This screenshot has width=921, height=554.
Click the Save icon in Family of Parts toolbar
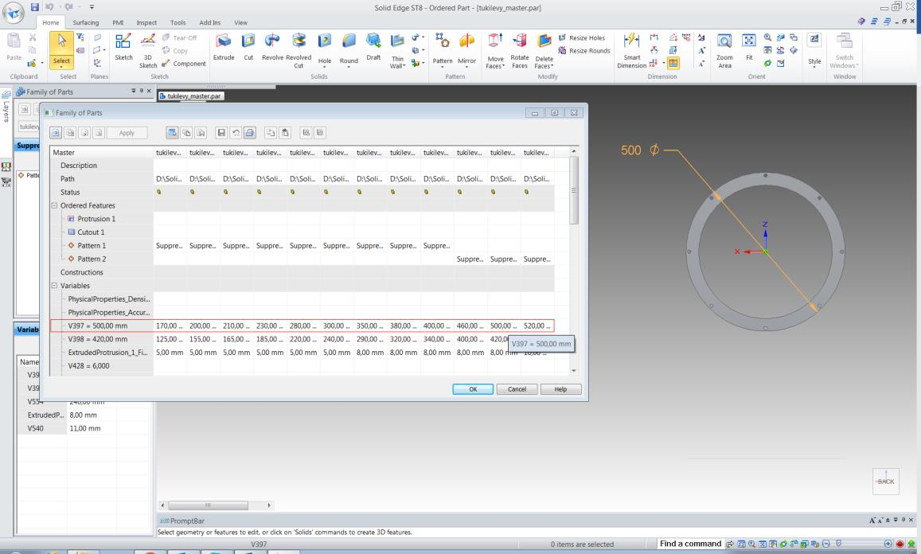tap(221, 133)
